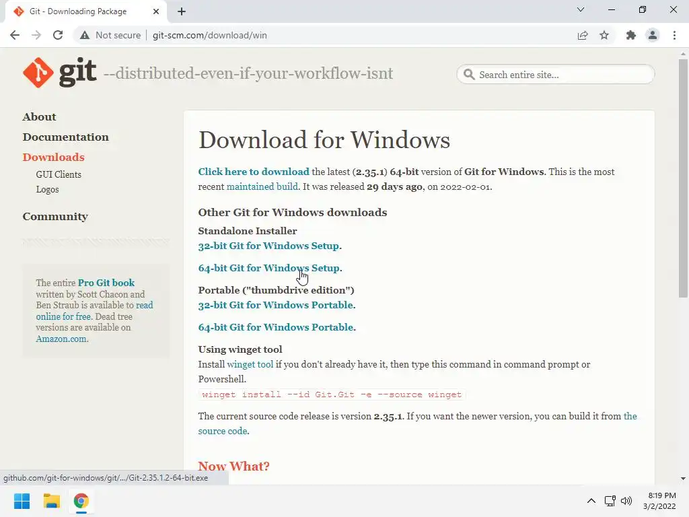Bookmark this page with the star icon
Image resolution: width=689 pixels, height=517 pixels.
coord(604,35)
